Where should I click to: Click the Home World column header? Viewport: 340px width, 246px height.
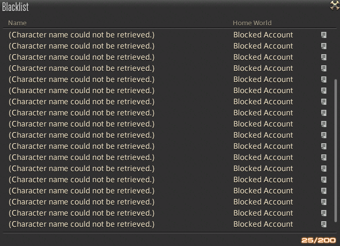[252, 23]
